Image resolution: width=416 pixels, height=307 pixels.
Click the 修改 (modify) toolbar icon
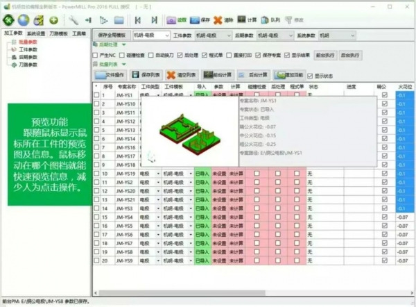[294, 20]
